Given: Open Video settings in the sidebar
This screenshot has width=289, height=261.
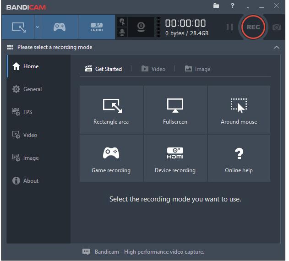Looking at the screenshot, I should point(38,135).
